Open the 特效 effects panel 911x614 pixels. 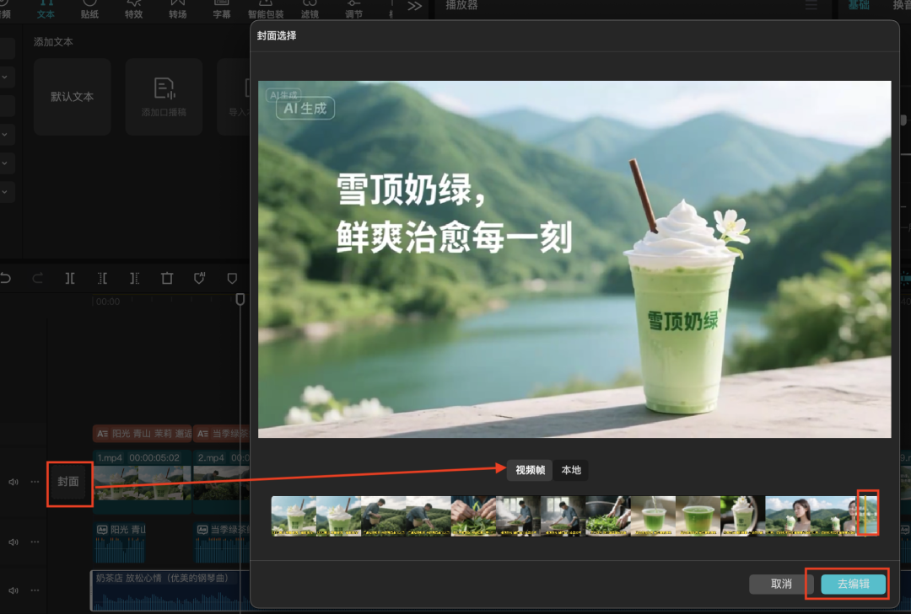133,8
